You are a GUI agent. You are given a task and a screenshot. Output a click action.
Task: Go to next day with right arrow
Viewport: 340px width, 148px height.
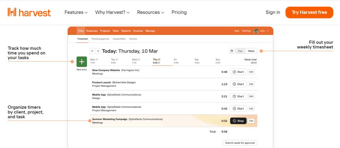[x=98, y=51]
